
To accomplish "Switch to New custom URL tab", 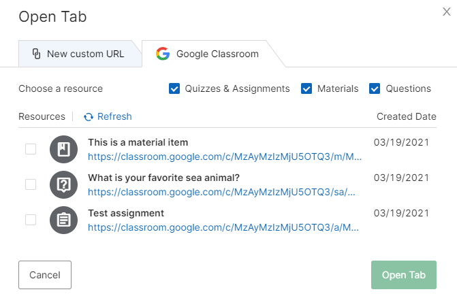I will coord(78,54).
